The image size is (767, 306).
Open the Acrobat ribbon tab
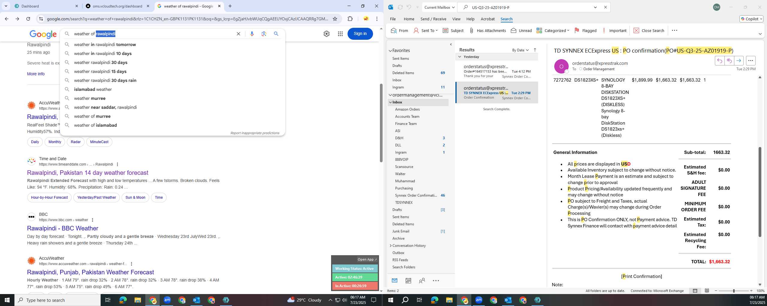pyautogui.click(x=487, y=19)
